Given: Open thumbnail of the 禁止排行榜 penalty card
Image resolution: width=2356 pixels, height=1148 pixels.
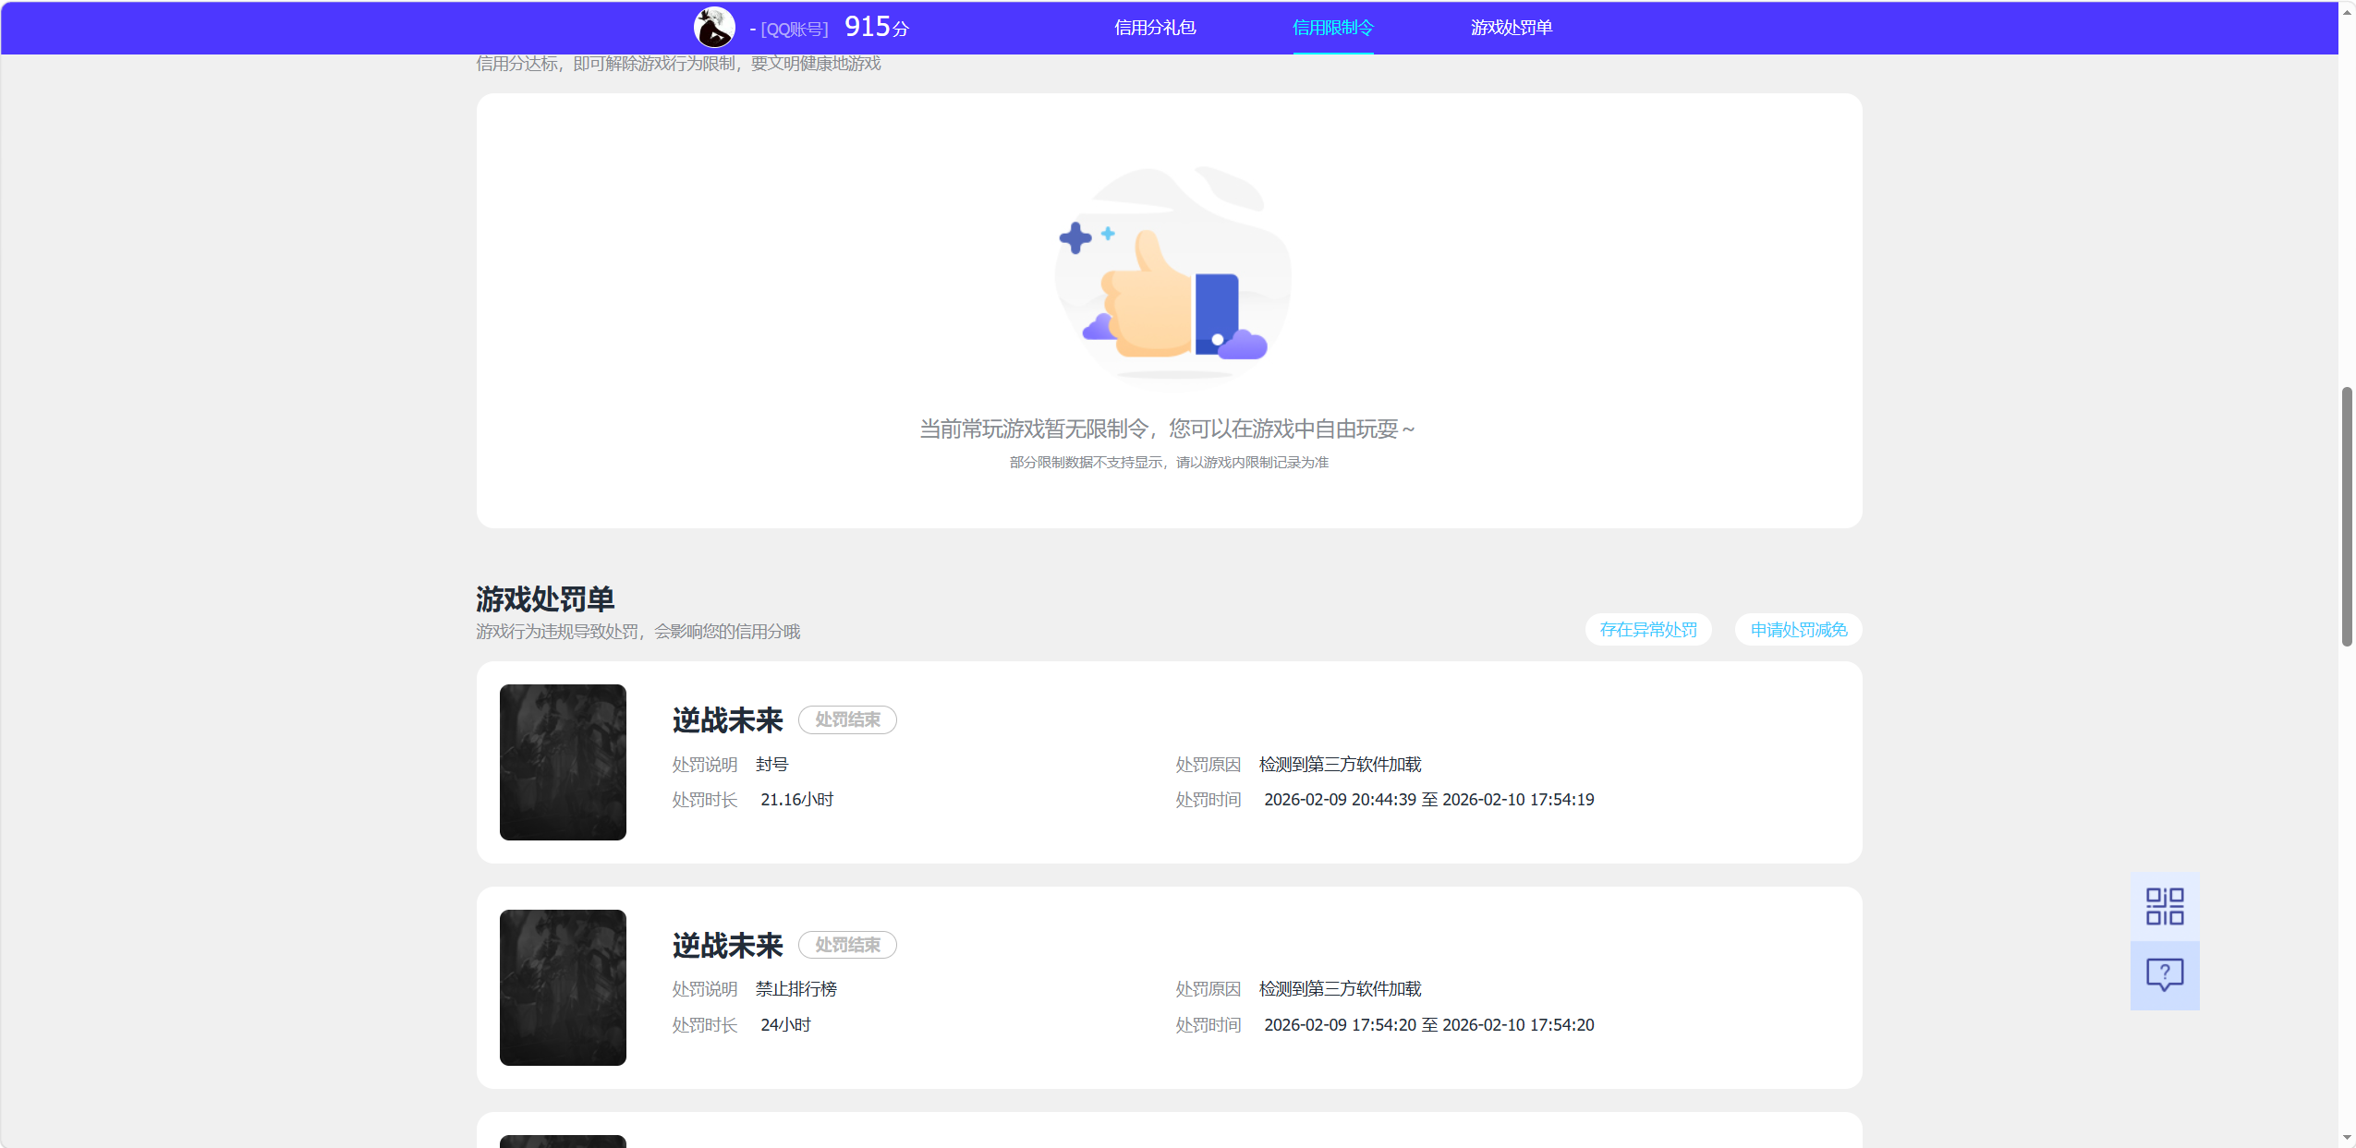Looking at the screenshot, I should pos(563,987).
